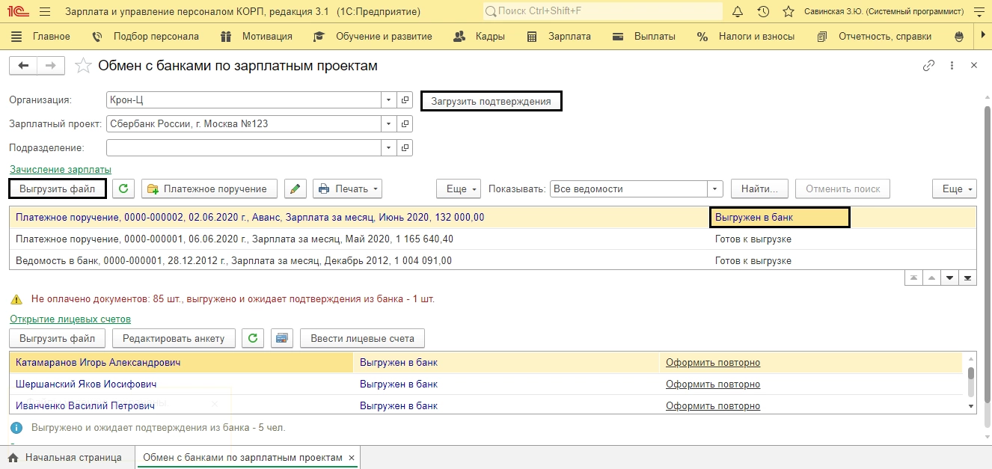Open favorites star in top bar
This screenshot has height=469, width=992.
click(x=788, y=12)
